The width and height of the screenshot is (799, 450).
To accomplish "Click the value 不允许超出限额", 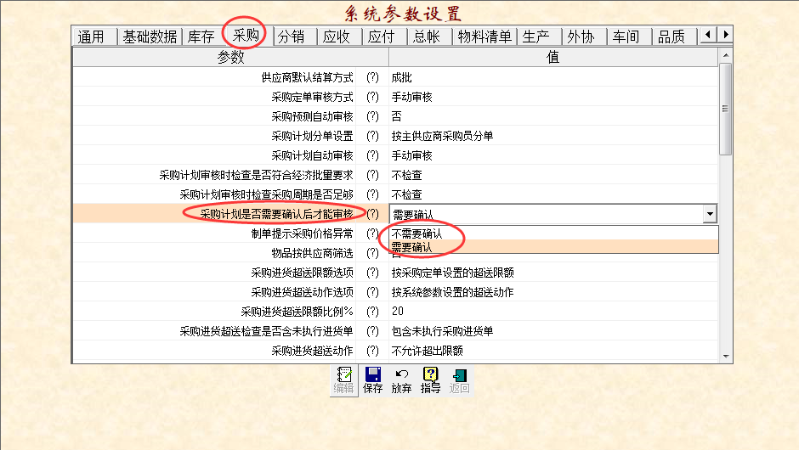I will coord(427,351).
